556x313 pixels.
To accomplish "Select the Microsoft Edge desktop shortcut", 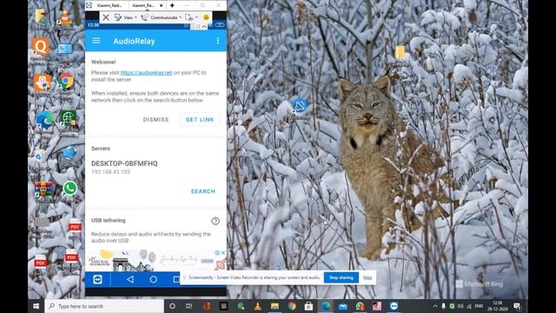I will pyautogui.click(x=44, y=123).
